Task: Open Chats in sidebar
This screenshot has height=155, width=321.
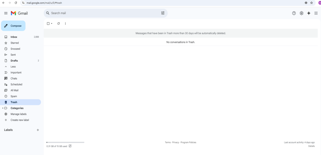Action: [20, 78]
